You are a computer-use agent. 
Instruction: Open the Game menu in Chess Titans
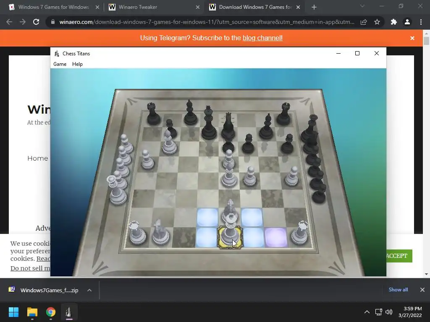[x=60, y=64]
